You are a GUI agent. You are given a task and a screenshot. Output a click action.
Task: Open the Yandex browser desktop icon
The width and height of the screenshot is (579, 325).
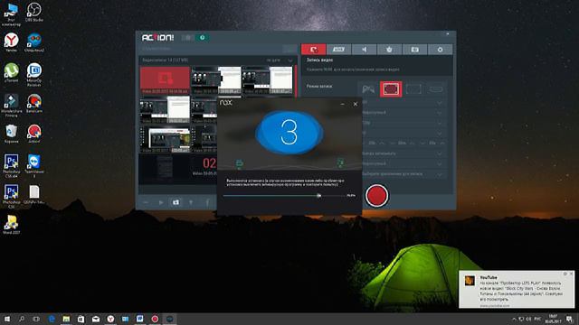point(11,42)
